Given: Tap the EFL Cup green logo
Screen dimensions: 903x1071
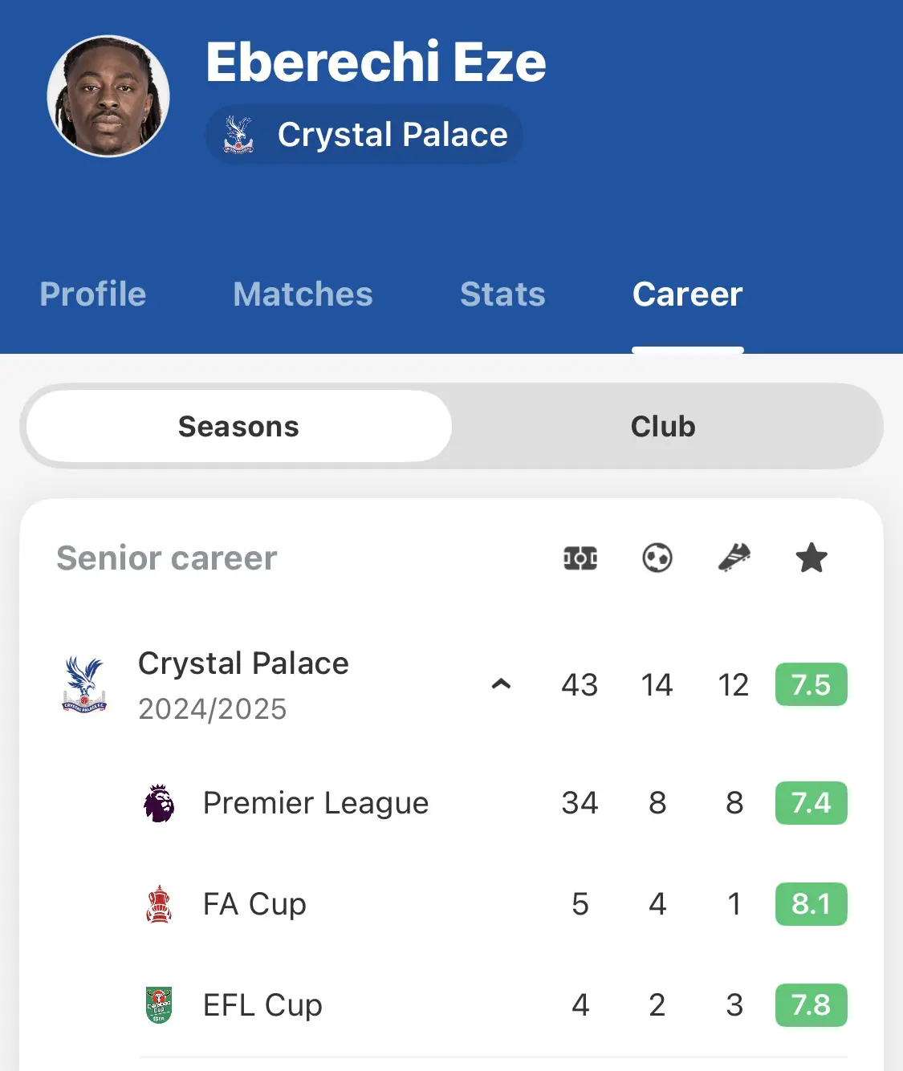Looking at the screenshot, I should [159, 1005].
